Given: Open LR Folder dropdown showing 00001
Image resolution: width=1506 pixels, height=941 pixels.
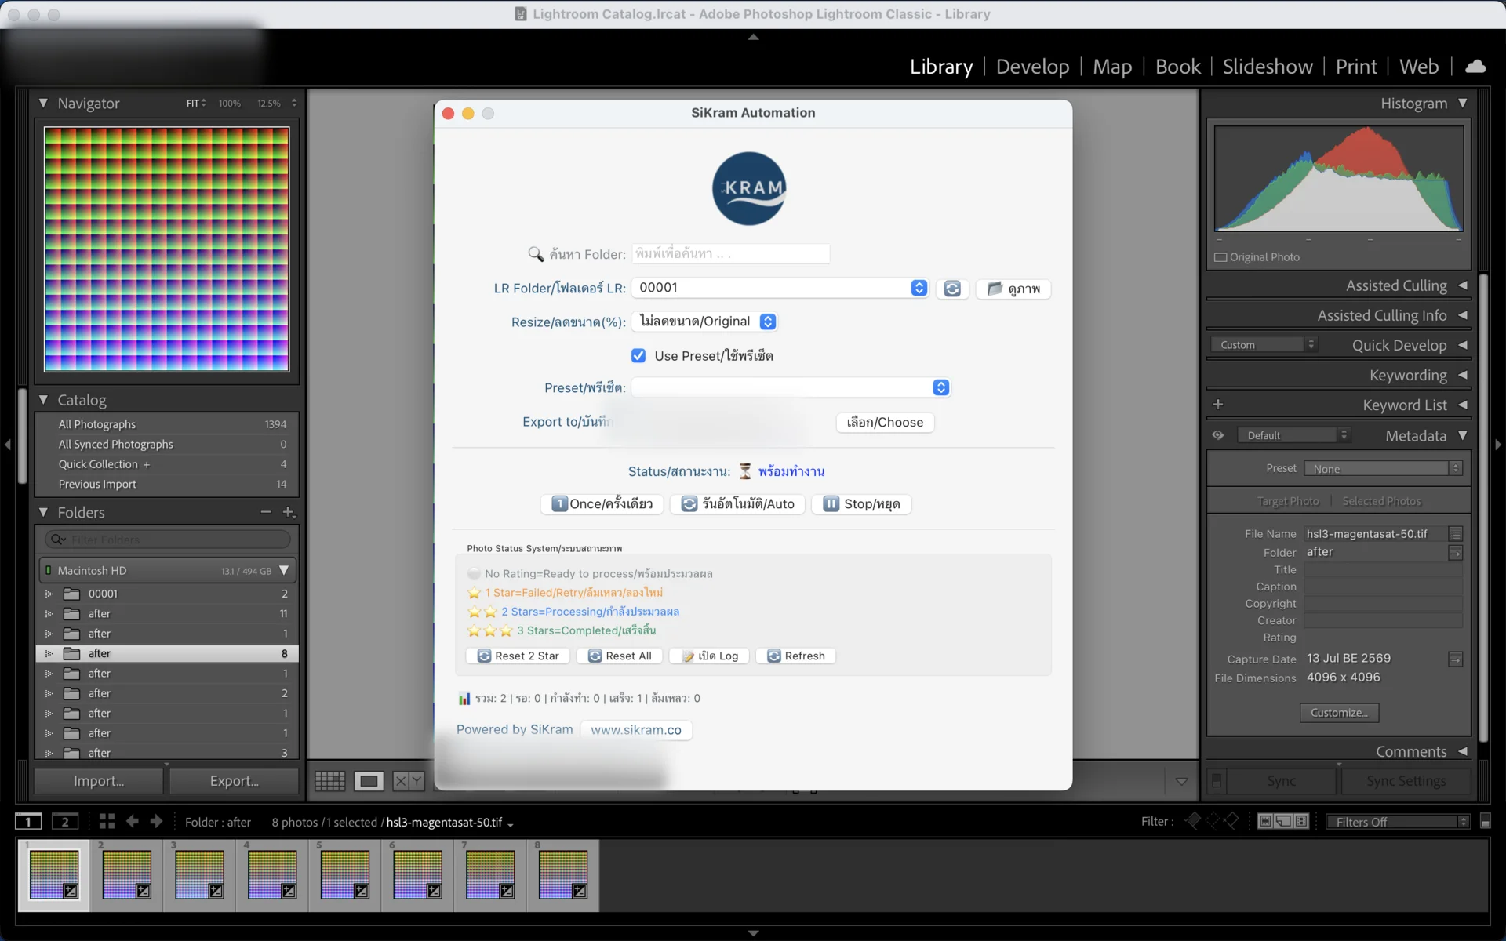Looking at the screenshot, I should tap(781, 288).
